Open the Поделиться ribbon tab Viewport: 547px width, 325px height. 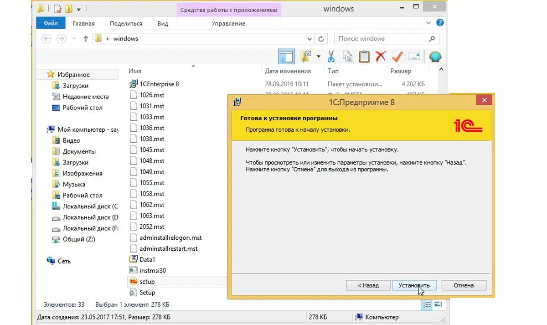126,23
